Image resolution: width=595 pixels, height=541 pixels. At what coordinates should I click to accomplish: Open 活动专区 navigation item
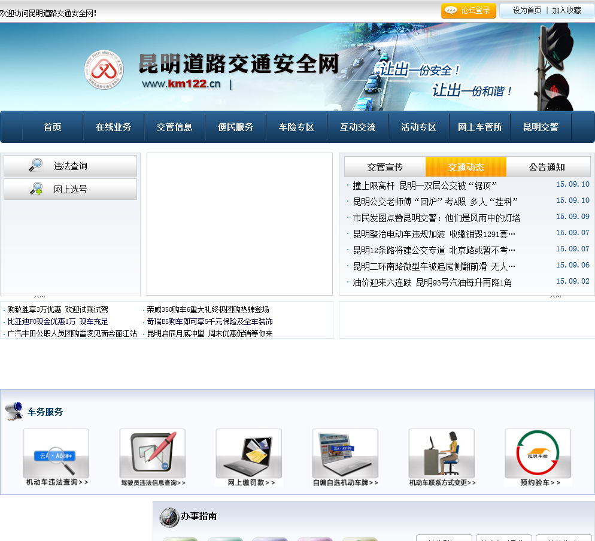click(418, 127)
